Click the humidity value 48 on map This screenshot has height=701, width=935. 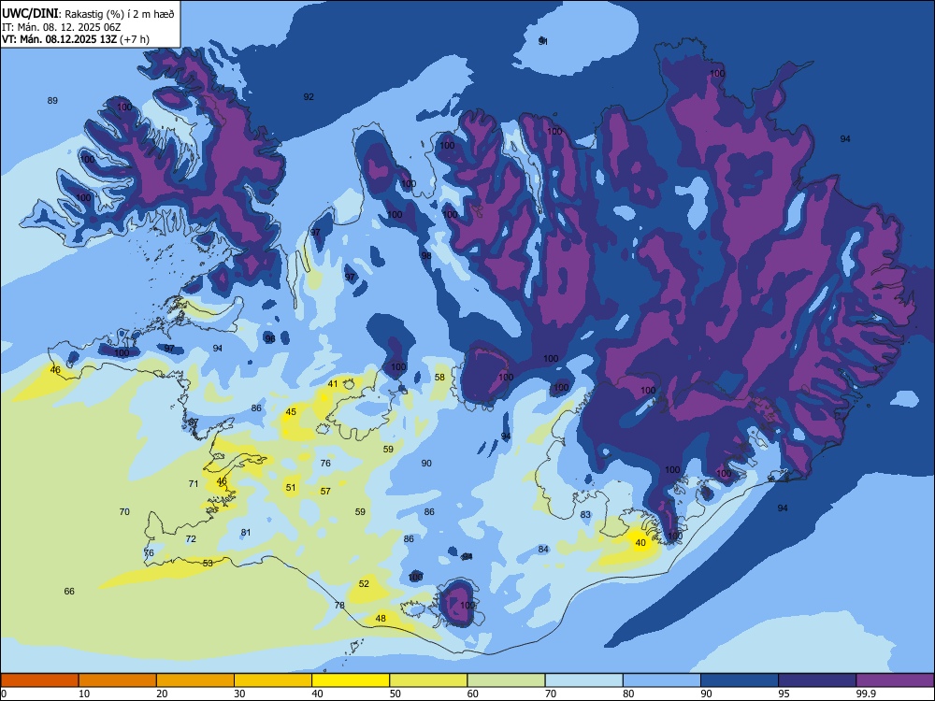pos(381,619)
